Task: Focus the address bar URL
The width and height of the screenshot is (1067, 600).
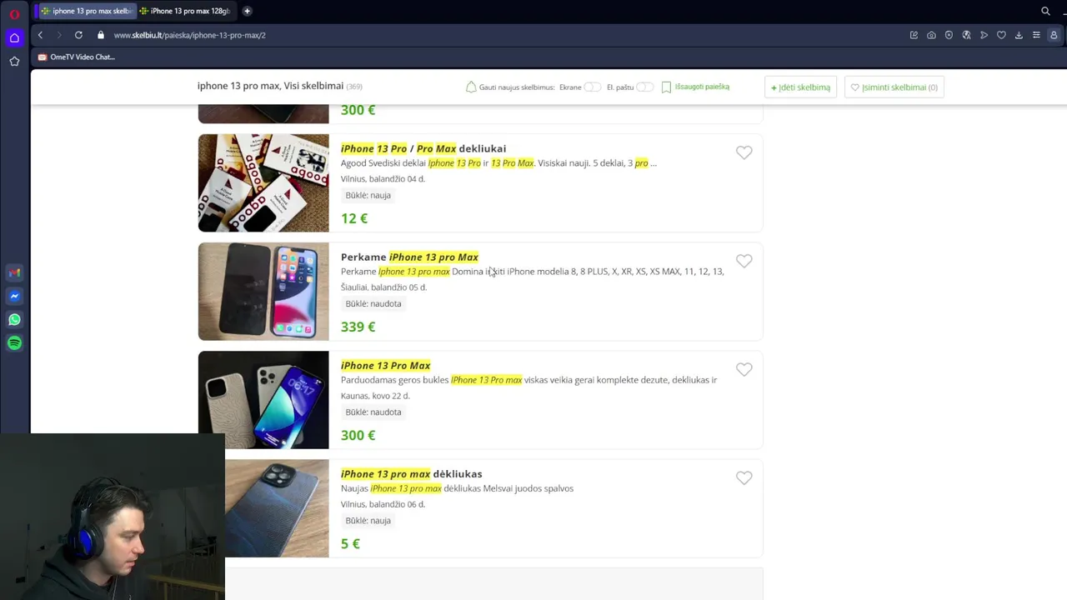Action: [190, 35]
